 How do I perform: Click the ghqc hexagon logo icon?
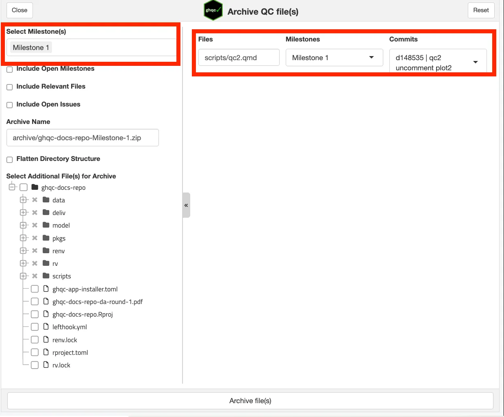click(213, 11)
